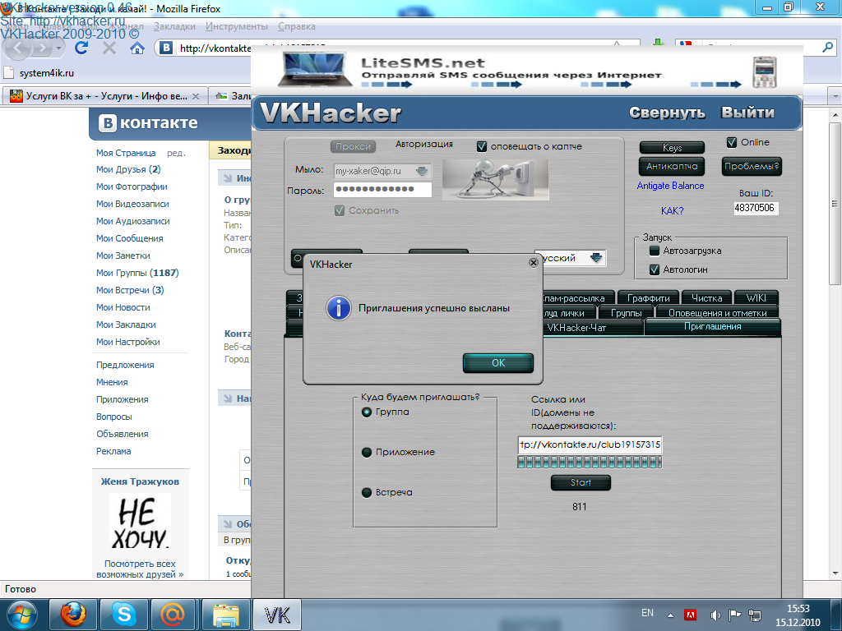Open the system4ik.ru bookmark
This screenshot has width=842, height=631.
click(39, 73)
